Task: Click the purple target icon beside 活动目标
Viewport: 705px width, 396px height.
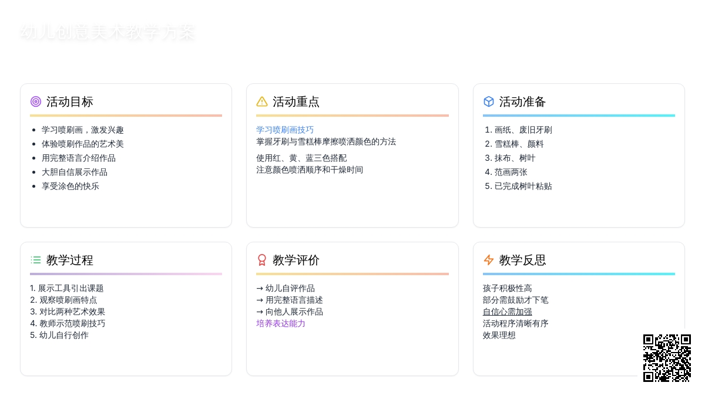Action: (36, 101)
